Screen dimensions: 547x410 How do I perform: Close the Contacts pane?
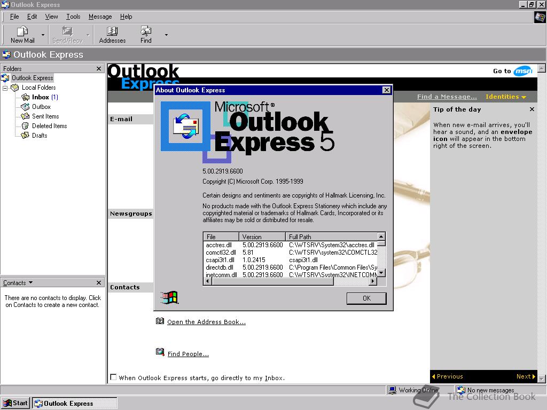pos(99,283)
